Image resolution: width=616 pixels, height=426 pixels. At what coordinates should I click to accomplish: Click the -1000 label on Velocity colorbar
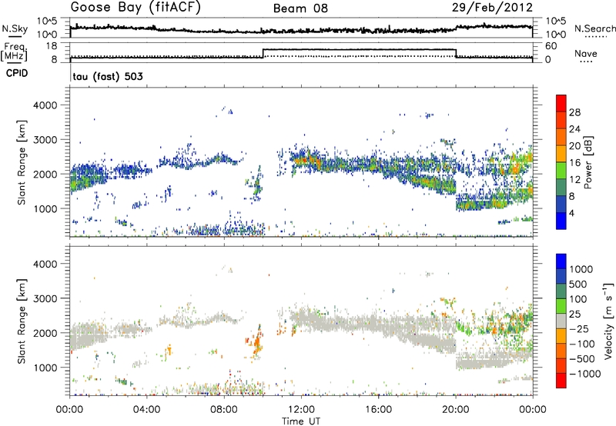pyautogui.click(x=585, y=374)
